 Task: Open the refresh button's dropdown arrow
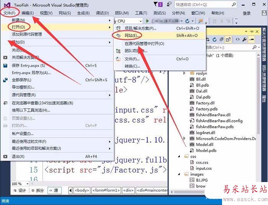(x=193, y=21)
